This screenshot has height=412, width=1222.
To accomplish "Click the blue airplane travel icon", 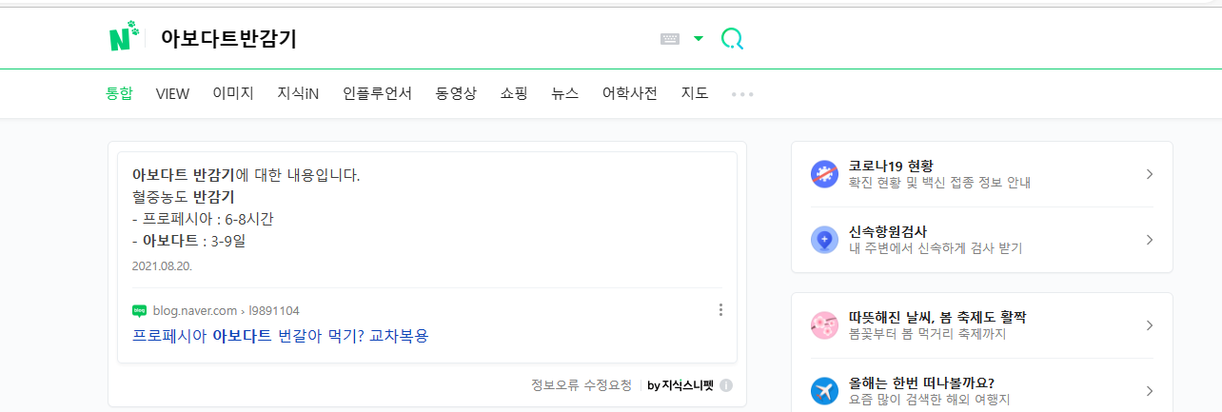I will click(x=824, y=391).
